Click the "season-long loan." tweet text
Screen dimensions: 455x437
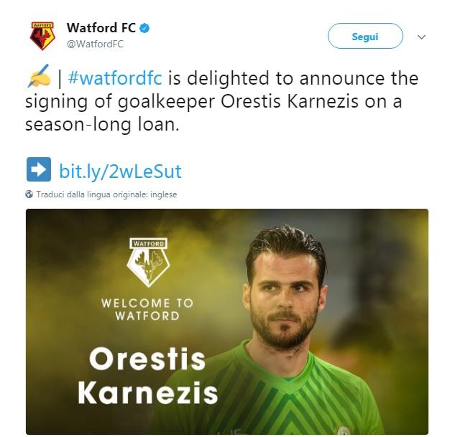(101, 124)
